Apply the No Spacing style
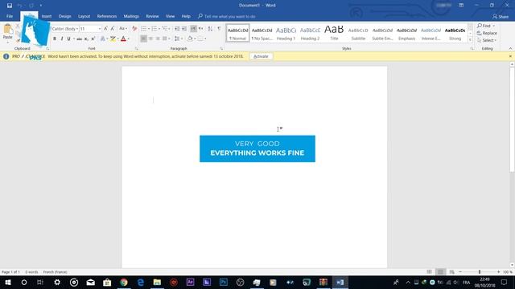Image resolution: width=515 pixels, height=289 pixels. (262, 33)
